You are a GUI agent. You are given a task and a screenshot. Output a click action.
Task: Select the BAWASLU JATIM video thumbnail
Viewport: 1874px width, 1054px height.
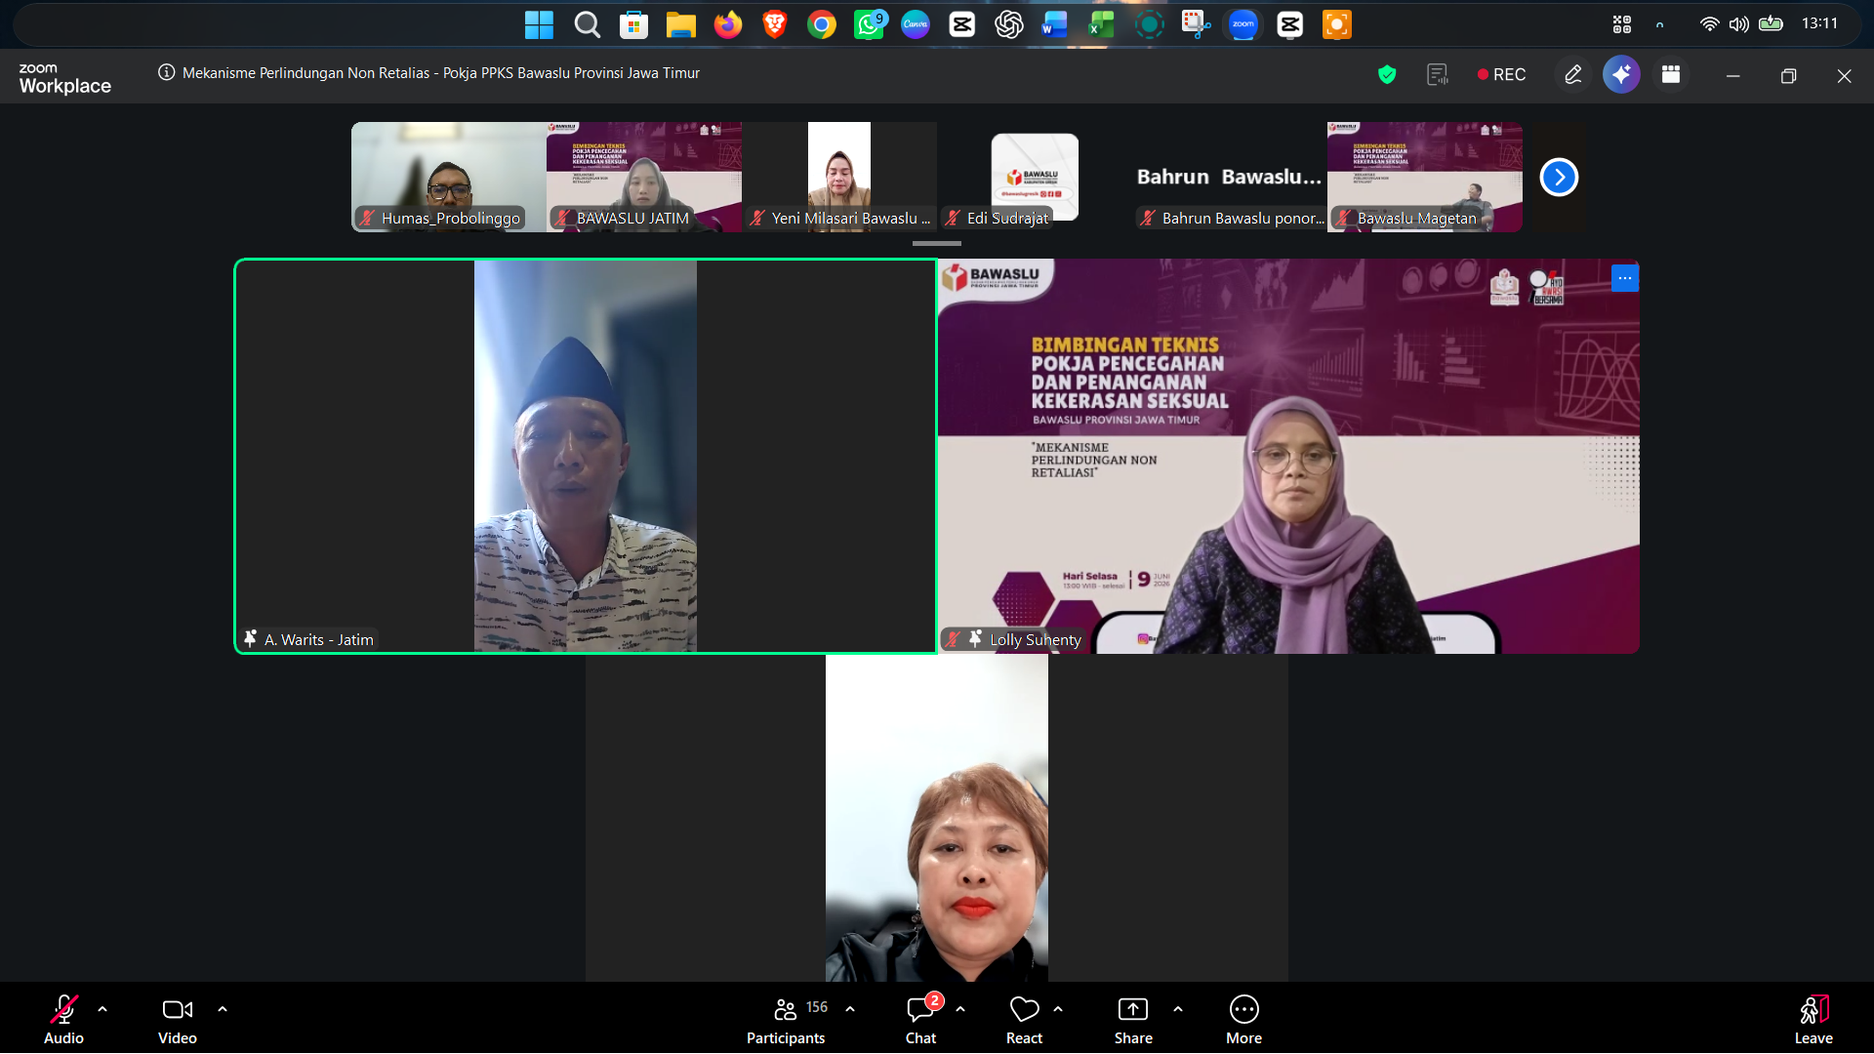pyautogui.click(x=644, y=177)
